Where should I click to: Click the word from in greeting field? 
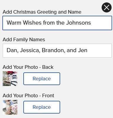[49, 23]
